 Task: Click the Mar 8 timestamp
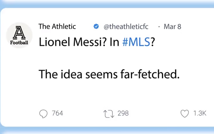coord(172,27)
